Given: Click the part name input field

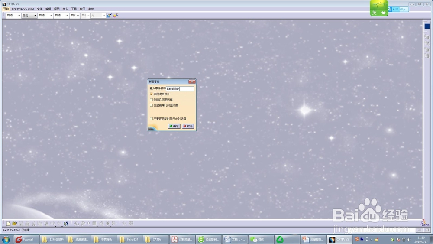Looking at the screenshot, I should click(x=180, y=88).
